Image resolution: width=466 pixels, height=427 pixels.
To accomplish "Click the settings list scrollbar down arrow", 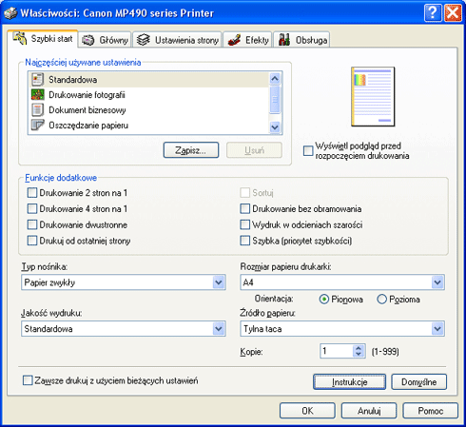I will (x=275, y=127).
